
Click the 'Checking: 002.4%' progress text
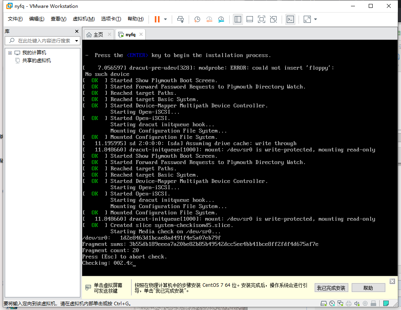point(108,263)
